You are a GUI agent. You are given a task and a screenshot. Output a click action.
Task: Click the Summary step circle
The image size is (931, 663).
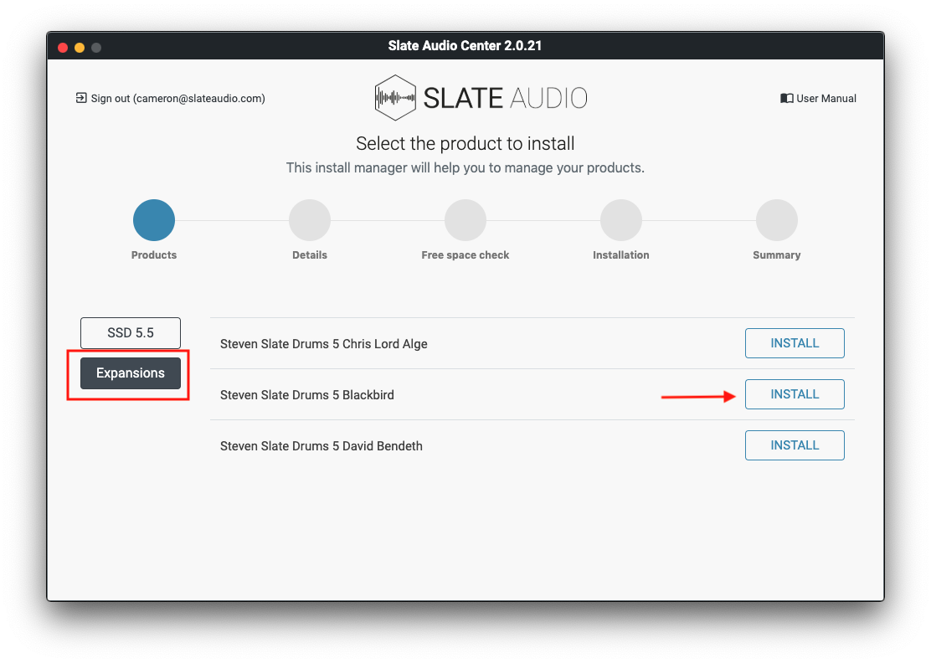[777, 220]
